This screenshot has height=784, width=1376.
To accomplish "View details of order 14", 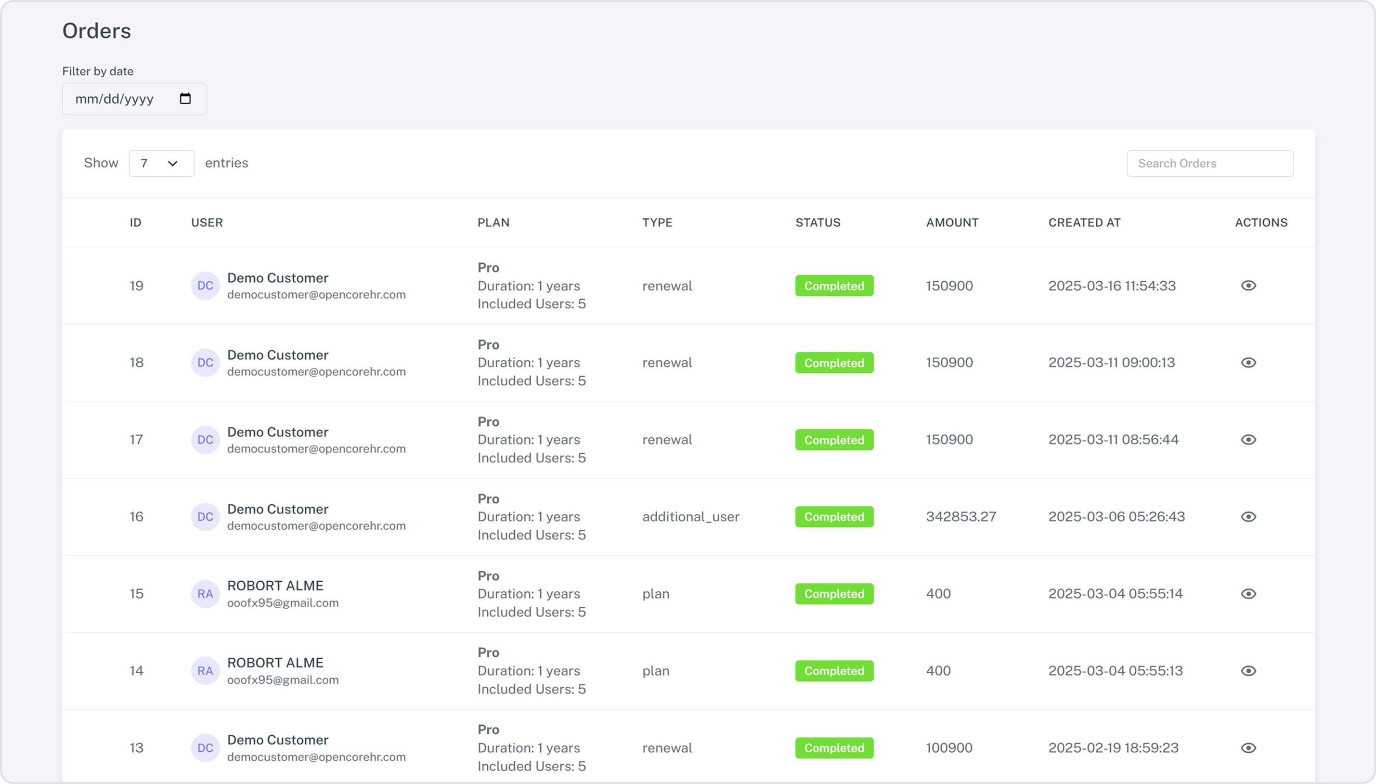I will pyautogui.click(x=1248, y=670).
